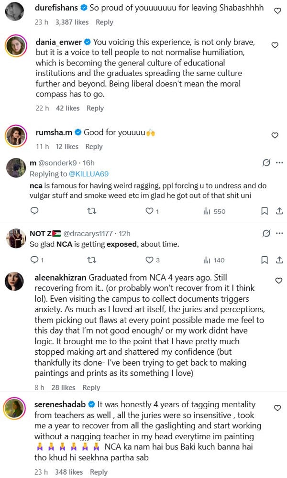Click Reply under durefishans' comment
Image resolution: width=287 pixels, height=478 pixels.
(105, 22)
